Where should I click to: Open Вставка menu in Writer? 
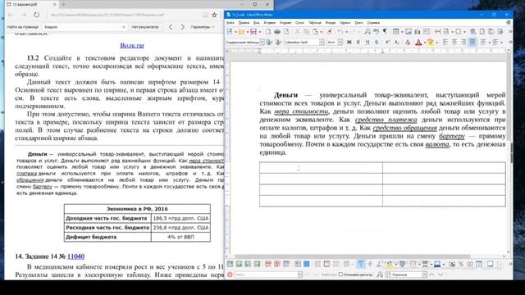click(x=270, y=23)
